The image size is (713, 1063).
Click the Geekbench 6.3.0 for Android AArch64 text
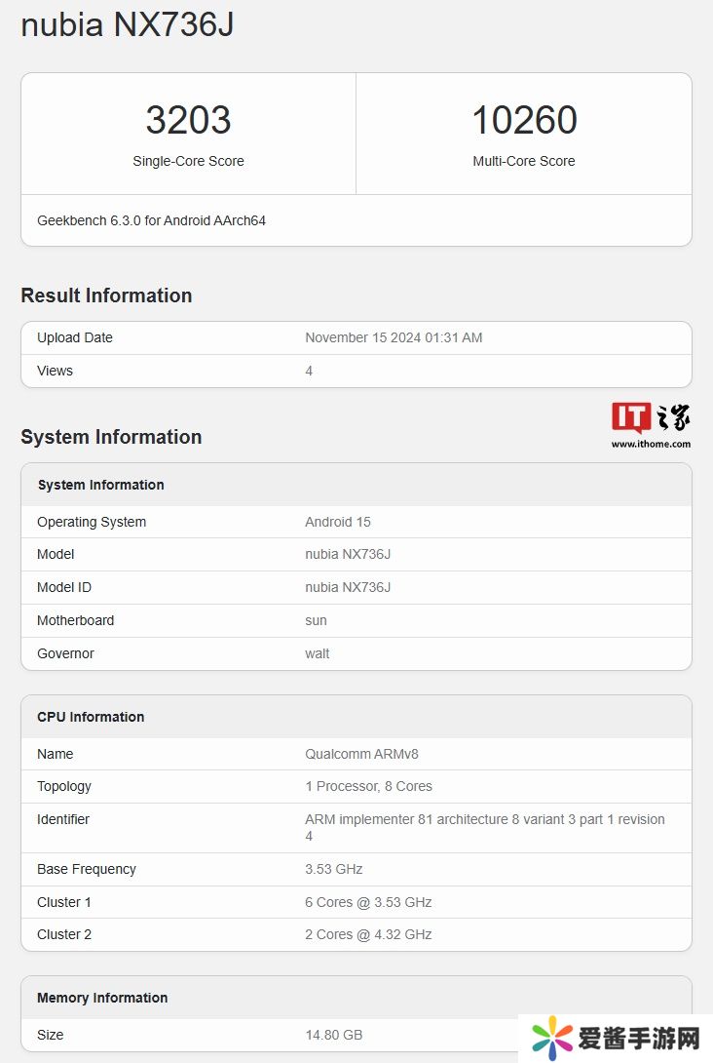pos(151,220)
